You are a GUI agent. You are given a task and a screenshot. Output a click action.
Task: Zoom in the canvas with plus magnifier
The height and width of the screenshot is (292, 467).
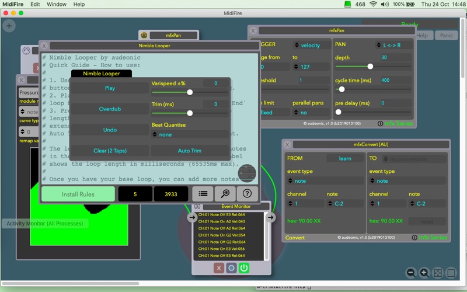coord(424,273)
